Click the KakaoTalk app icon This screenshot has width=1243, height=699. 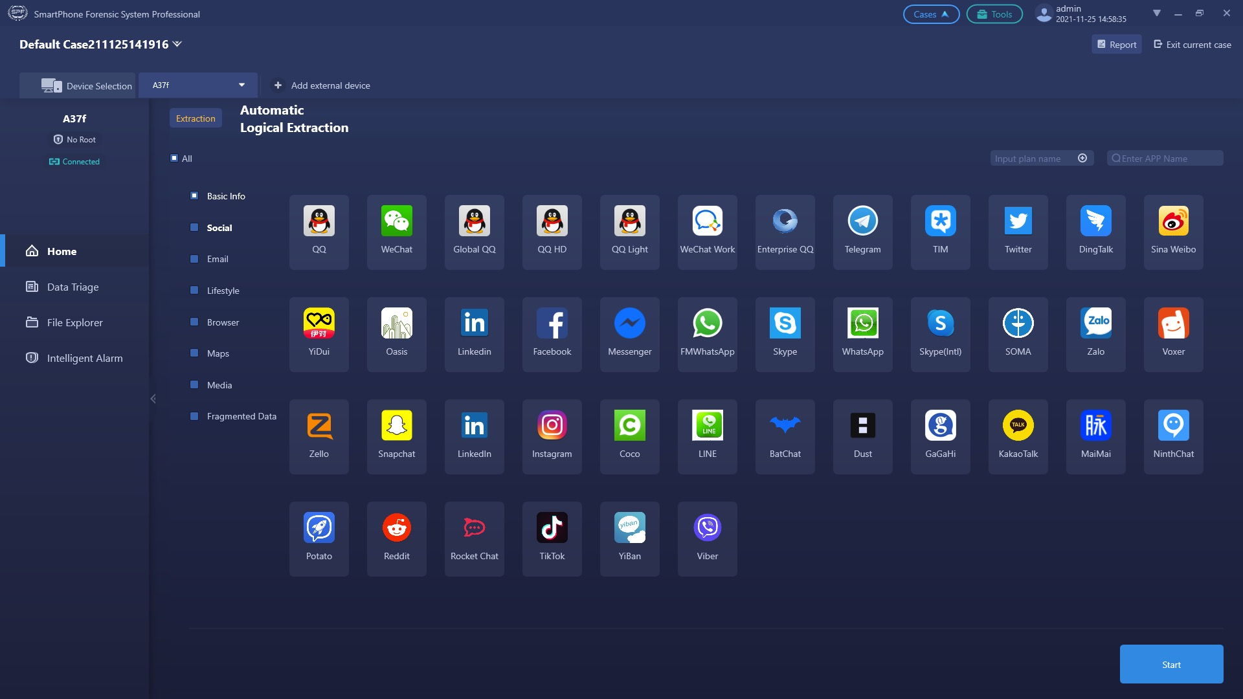pyautogui.click(x=1018, y=427)
